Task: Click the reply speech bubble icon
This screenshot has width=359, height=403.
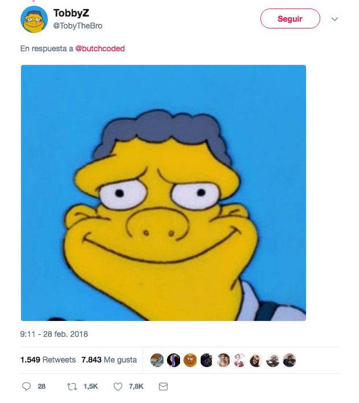Action: click(x=26, y=386)
